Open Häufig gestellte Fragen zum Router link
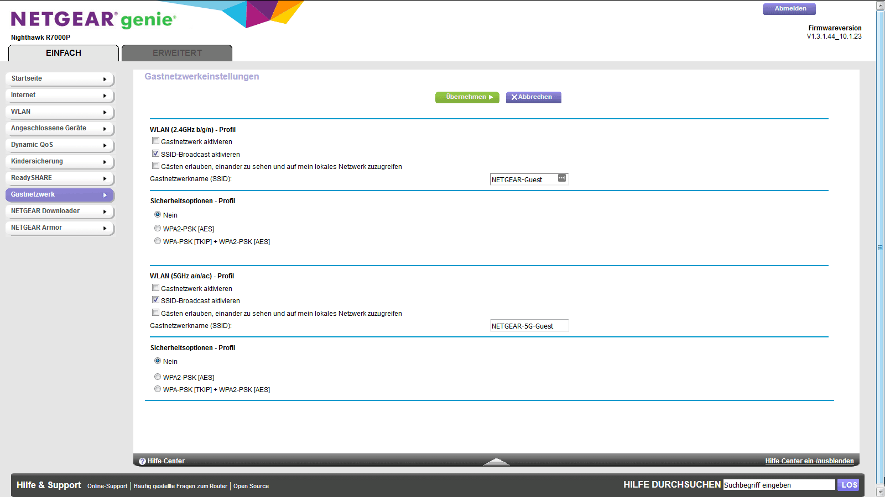The width and height of the screenshot is (885, 497). pyautogui.click(x=180, y=487)
